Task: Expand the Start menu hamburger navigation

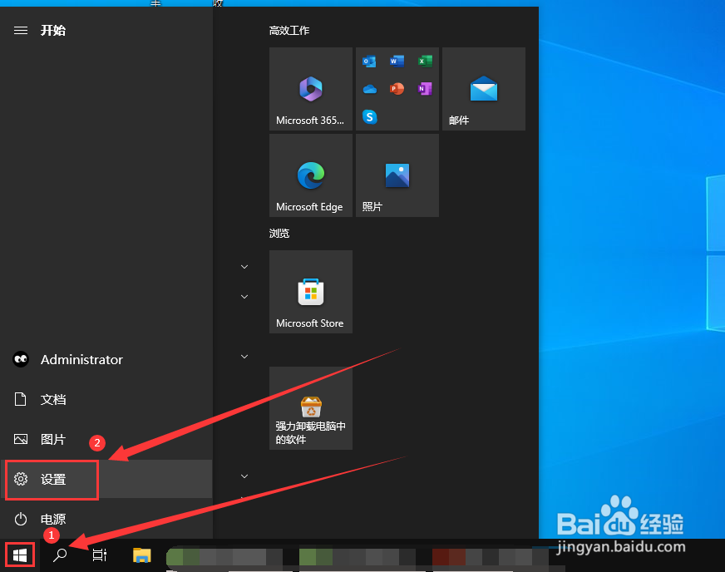Action: click(x=20, y=31)
